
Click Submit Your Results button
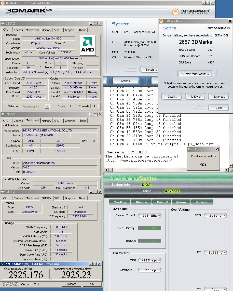(195, 74)
